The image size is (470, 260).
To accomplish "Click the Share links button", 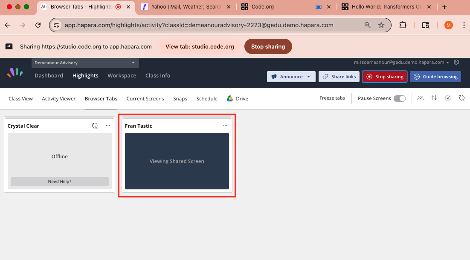I will click(x=339, y=77).
